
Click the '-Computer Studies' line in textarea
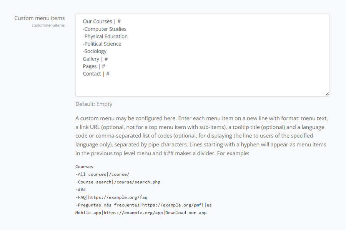tap(105, 29)
